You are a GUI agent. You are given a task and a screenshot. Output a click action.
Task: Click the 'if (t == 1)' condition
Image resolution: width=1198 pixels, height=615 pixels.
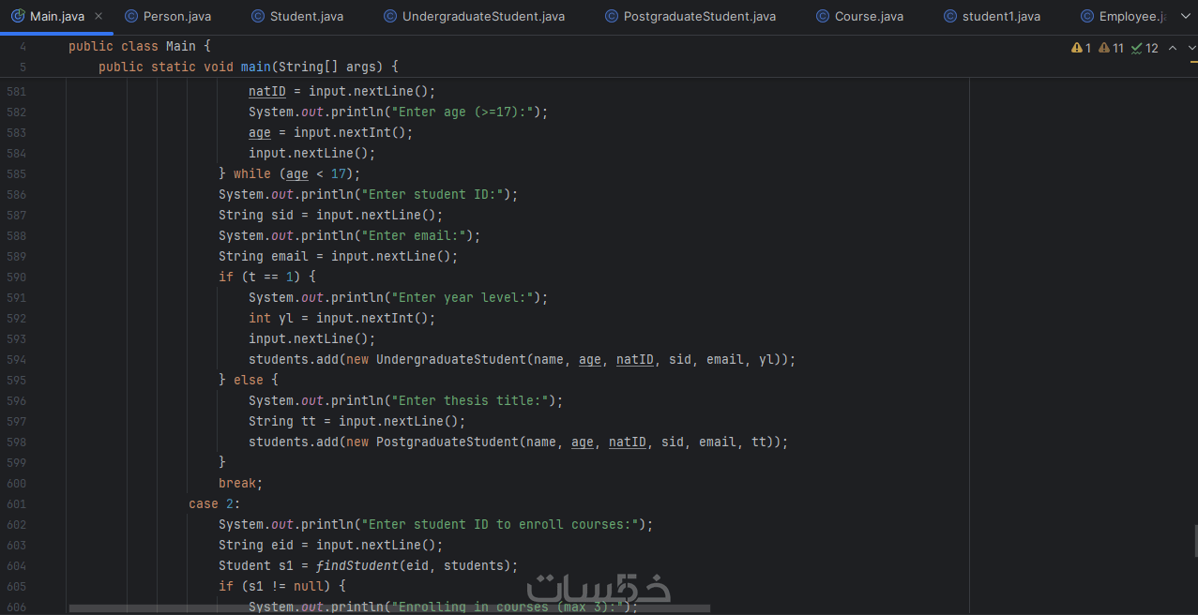tap(267, 277)
